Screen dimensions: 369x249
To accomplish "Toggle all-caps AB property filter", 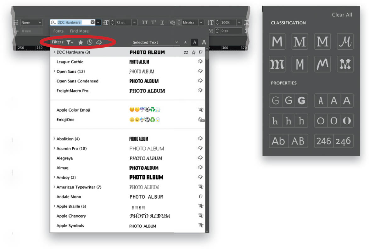I will coord(298,141).
